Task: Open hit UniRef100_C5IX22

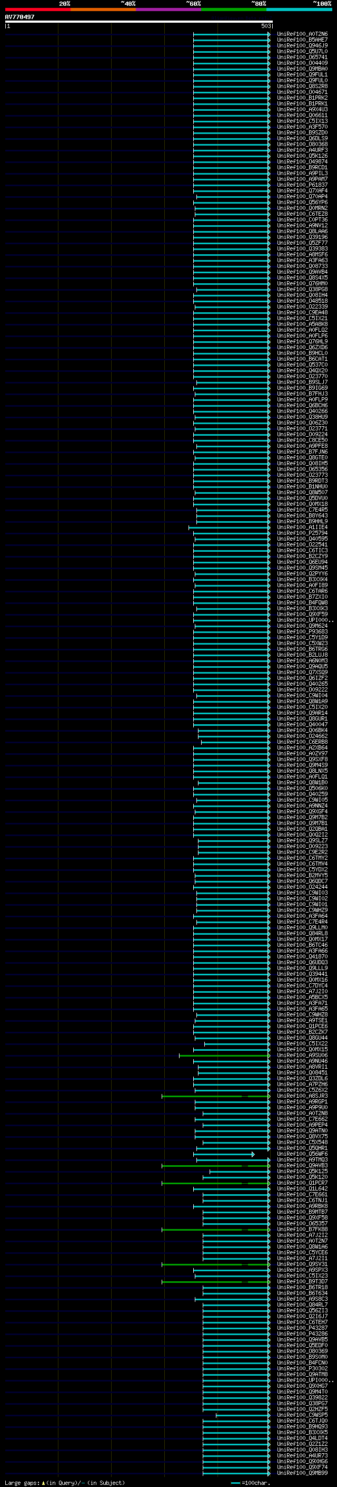Action: [302, 1044]
